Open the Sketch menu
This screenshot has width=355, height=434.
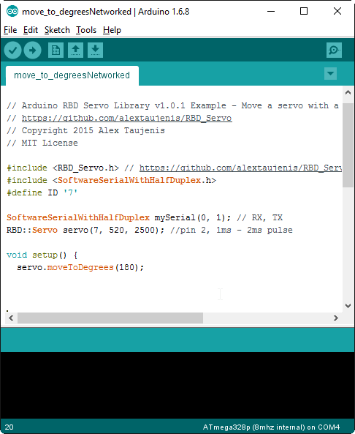pyautogui.click(x=57, y=30)
